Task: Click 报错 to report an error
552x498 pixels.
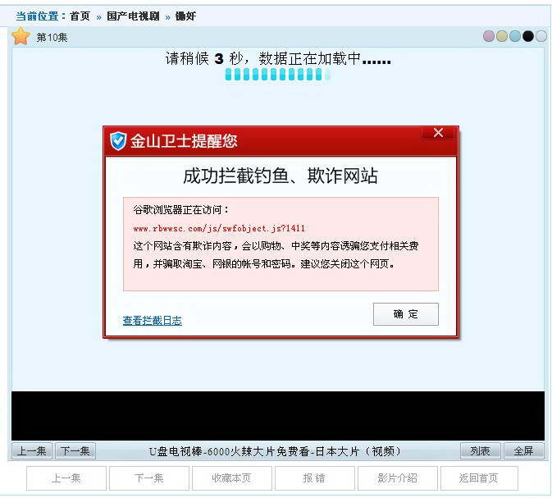Action: click(x=313, y=477)
